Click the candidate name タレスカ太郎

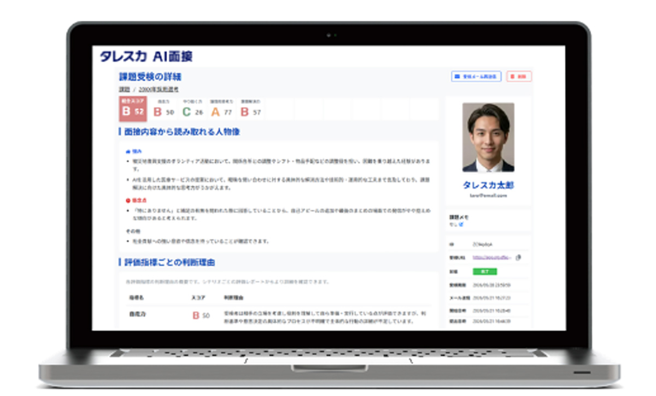[x=488, y=185]
